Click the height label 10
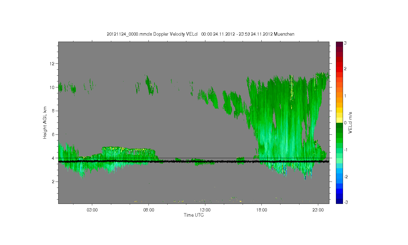 (x=52, y=87)
